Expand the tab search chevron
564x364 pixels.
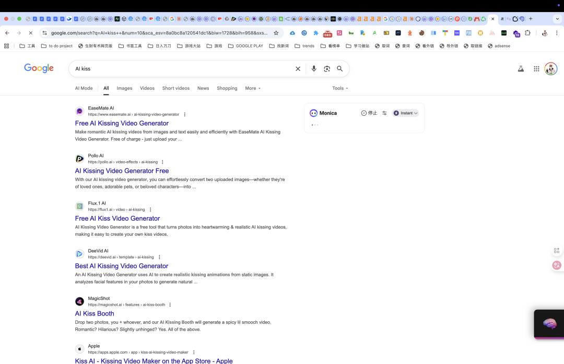click(557, 19)
